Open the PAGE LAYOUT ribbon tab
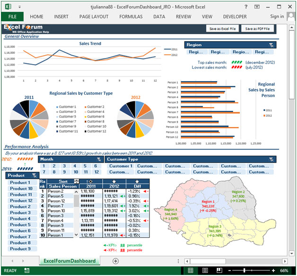This screenshot has width=297, height=276. 94,17
